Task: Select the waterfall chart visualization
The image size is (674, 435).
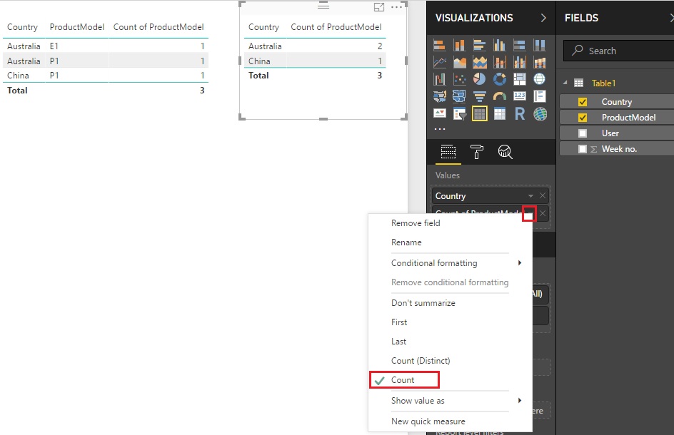Action: pos(439,79)
